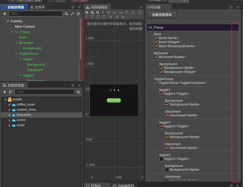Click the sort icon in assets panel
Screen dimensions: 243x187
(x=10, y=92)
